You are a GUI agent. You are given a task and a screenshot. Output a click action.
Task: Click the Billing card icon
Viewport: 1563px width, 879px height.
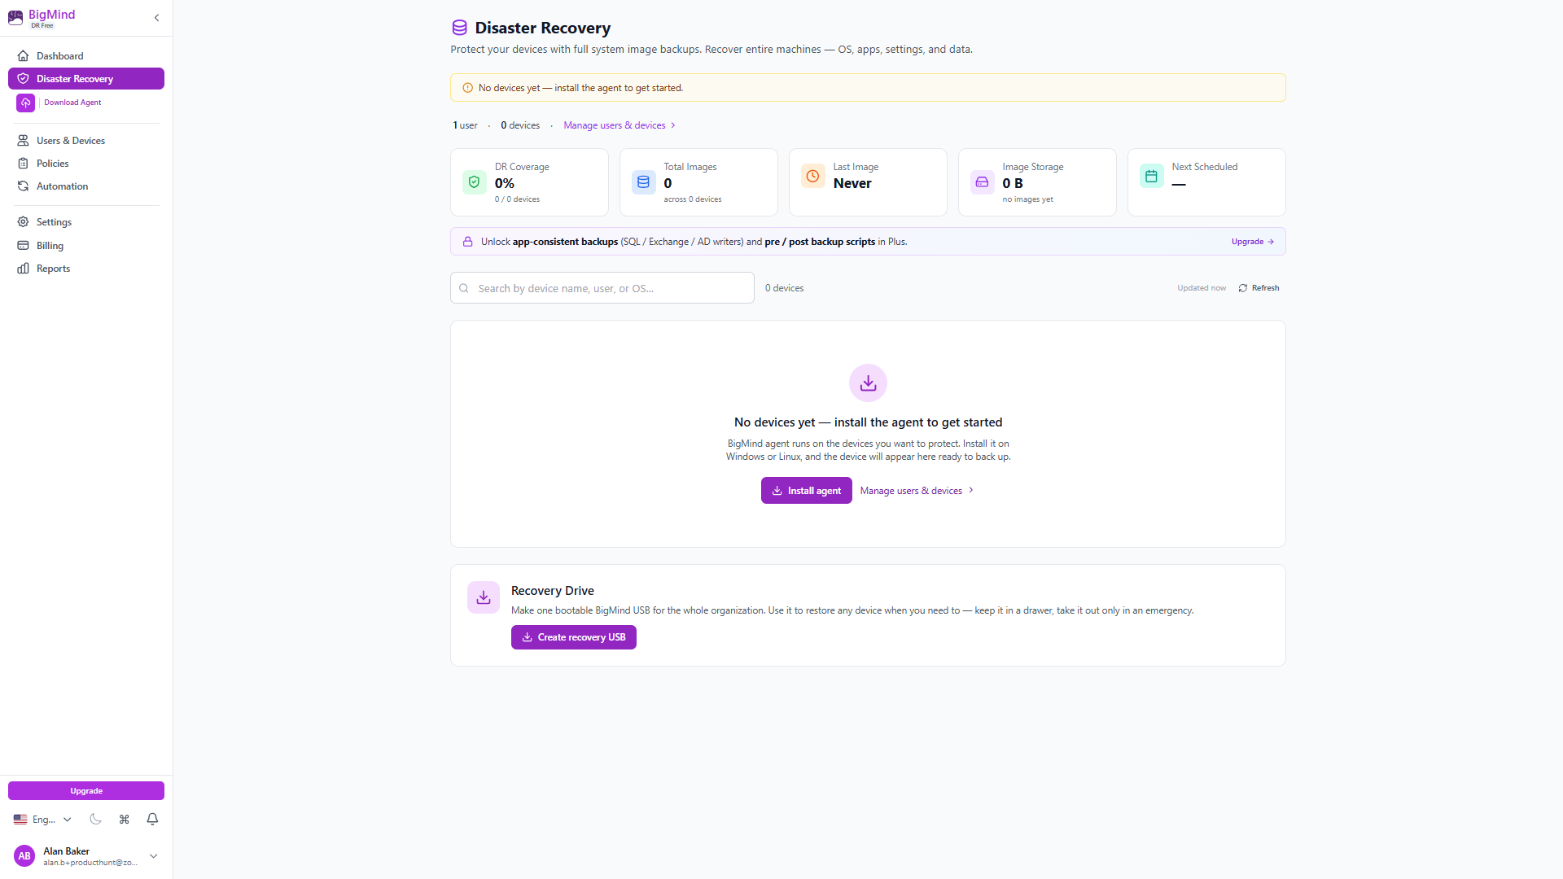(x=24, y=246)
